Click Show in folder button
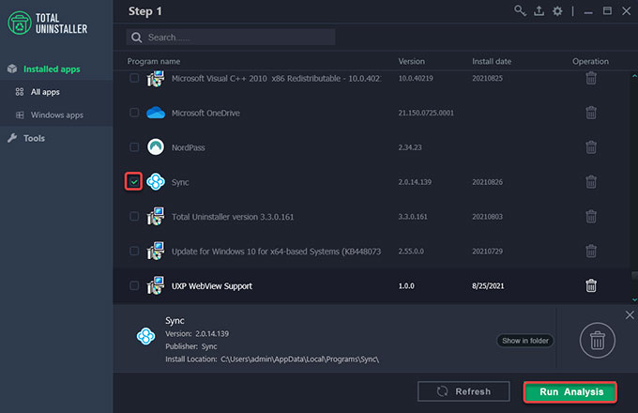 click(524, 341)
